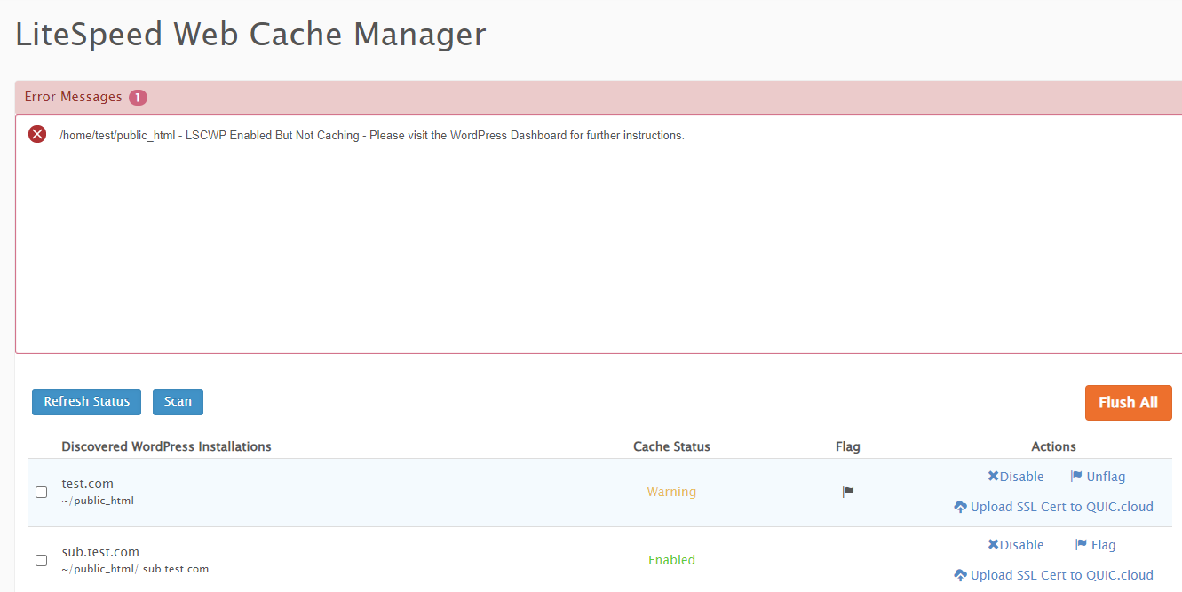This screenshot has height=592, width=1182.
Task: Start a Scan for installations
Action: pyautogui.click(x=178, y=401)
